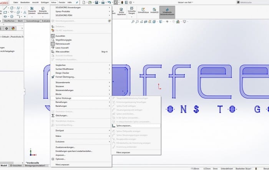Switch to the 3D-Ansichten bottom tab
The image size is (269, 170).
click(x=16, y=165)
